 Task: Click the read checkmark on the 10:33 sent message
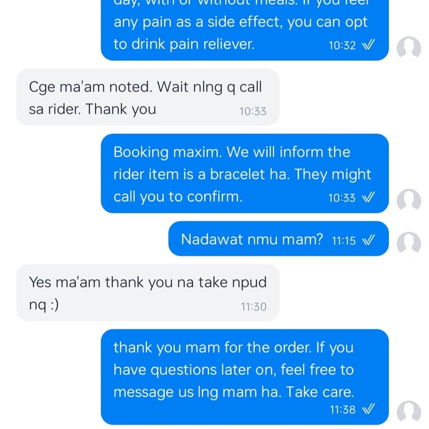(x=368, y=197)
